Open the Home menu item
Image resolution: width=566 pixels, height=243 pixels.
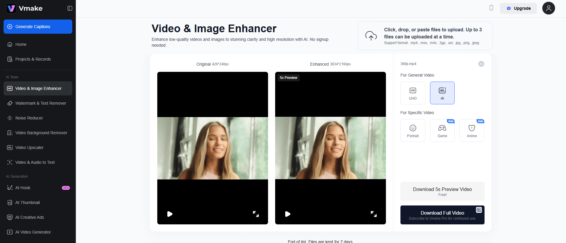pyautogui.click(x=38, y=44)
